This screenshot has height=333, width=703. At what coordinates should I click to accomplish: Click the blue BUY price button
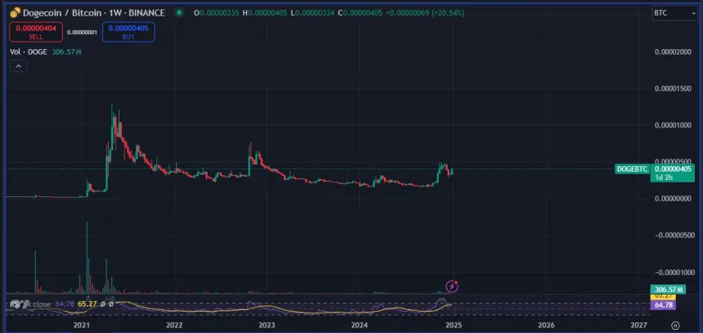point(128,32)
